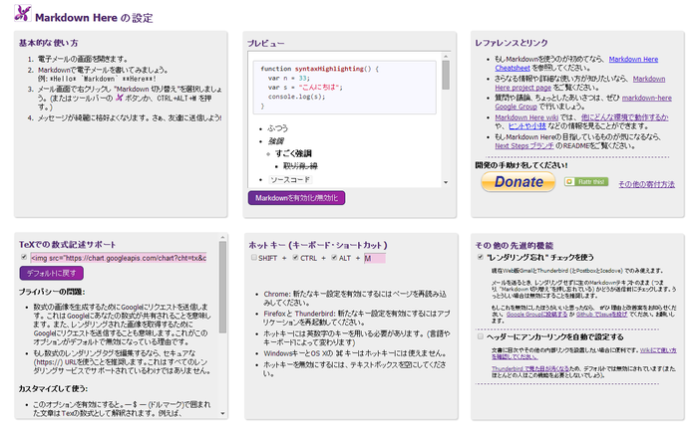Enable automatic header anchor links checkbox

pyautogui.click(x=480, y=336)
